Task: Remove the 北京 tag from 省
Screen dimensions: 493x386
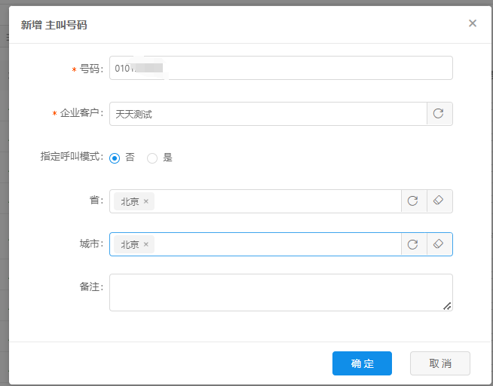Action: 146,201
